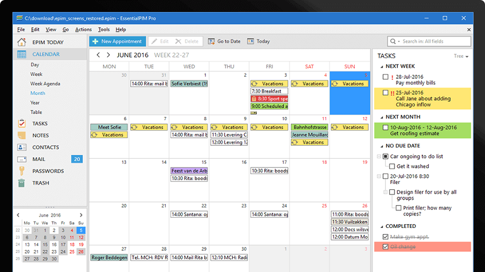
Task: Open the Go menu
Action: point(65,29)
